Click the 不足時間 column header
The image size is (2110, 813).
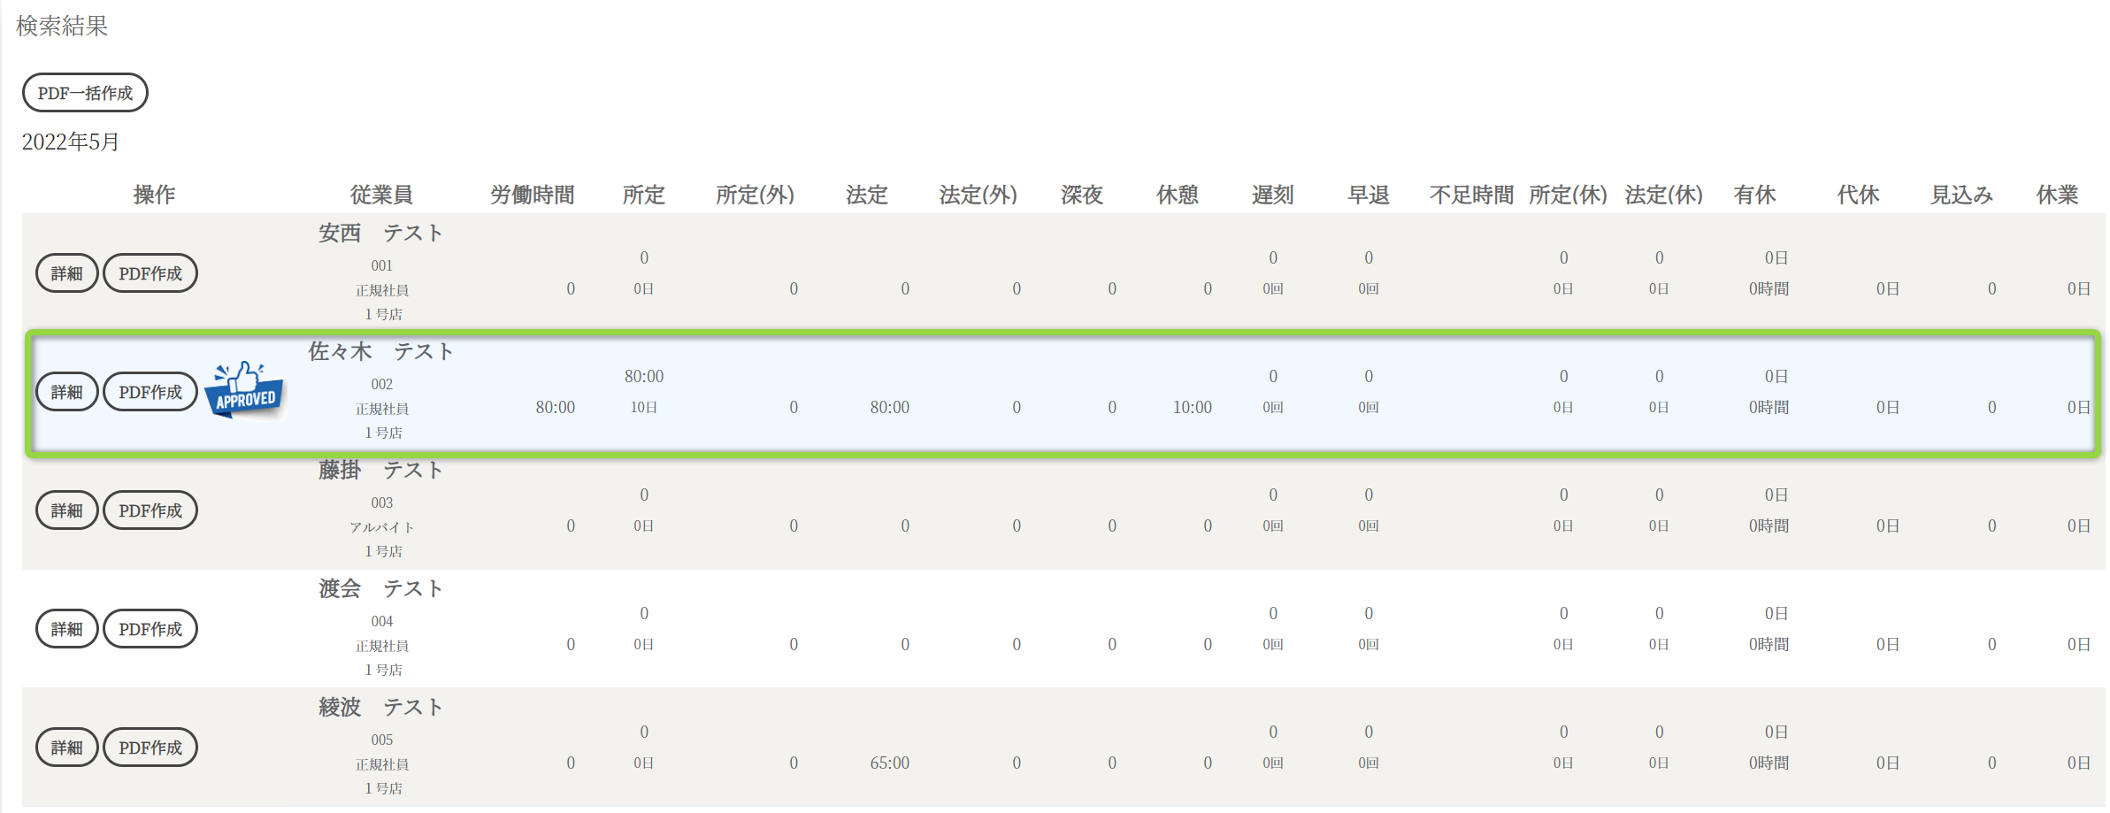pyautogui.click(x=1471, y=195)
